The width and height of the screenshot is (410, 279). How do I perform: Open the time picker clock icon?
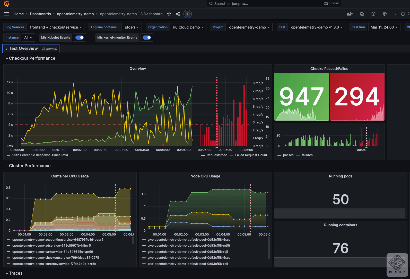[403, 14]
